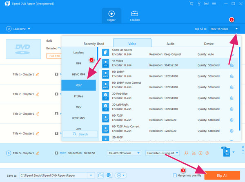Viewport: 245px width, 182px height.
Task: Open the subtitle eng.srt dropdown
Action: pyautogui.click(x=163, y=153)
